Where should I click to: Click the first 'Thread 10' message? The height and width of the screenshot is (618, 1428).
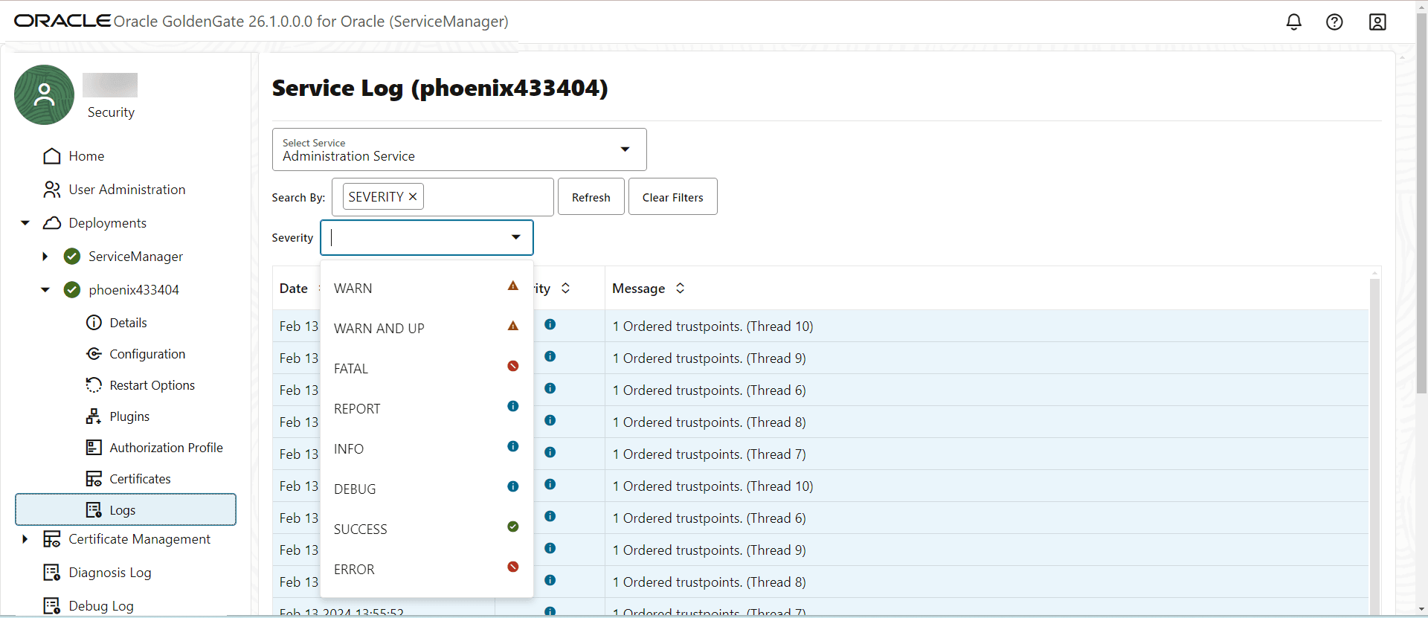(713, 326)
